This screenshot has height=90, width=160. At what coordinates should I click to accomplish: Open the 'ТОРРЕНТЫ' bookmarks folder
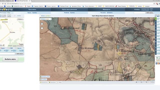point(131,6)
